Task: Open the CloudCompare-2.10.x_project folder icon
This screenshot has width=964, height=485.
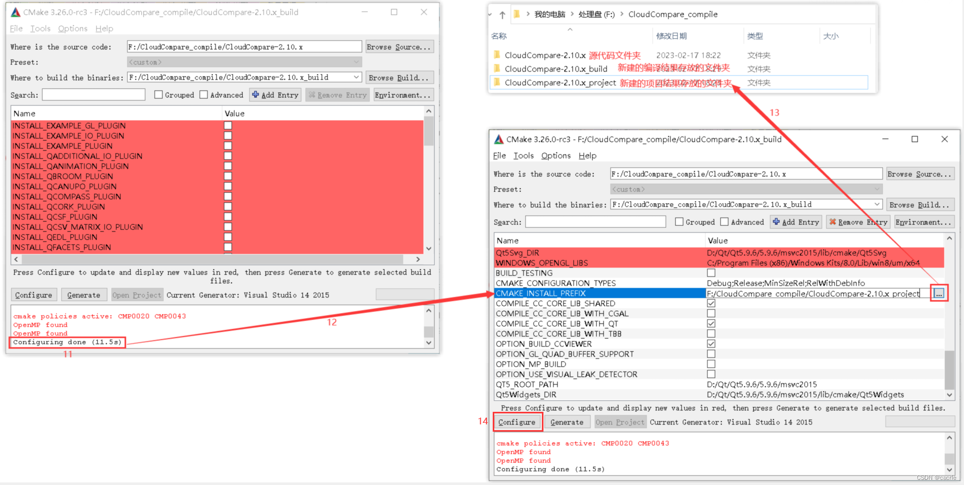Action: 497,83
